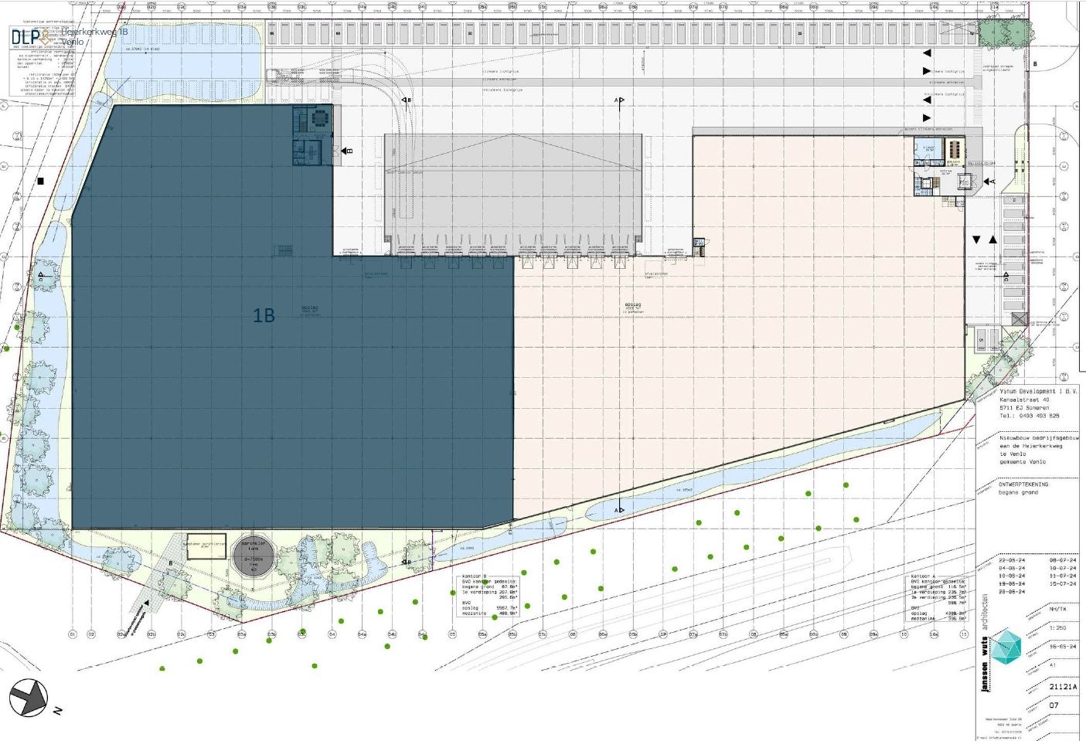
Task: Click the round sprinkler tank symbol
Action: tap(258, 556)
